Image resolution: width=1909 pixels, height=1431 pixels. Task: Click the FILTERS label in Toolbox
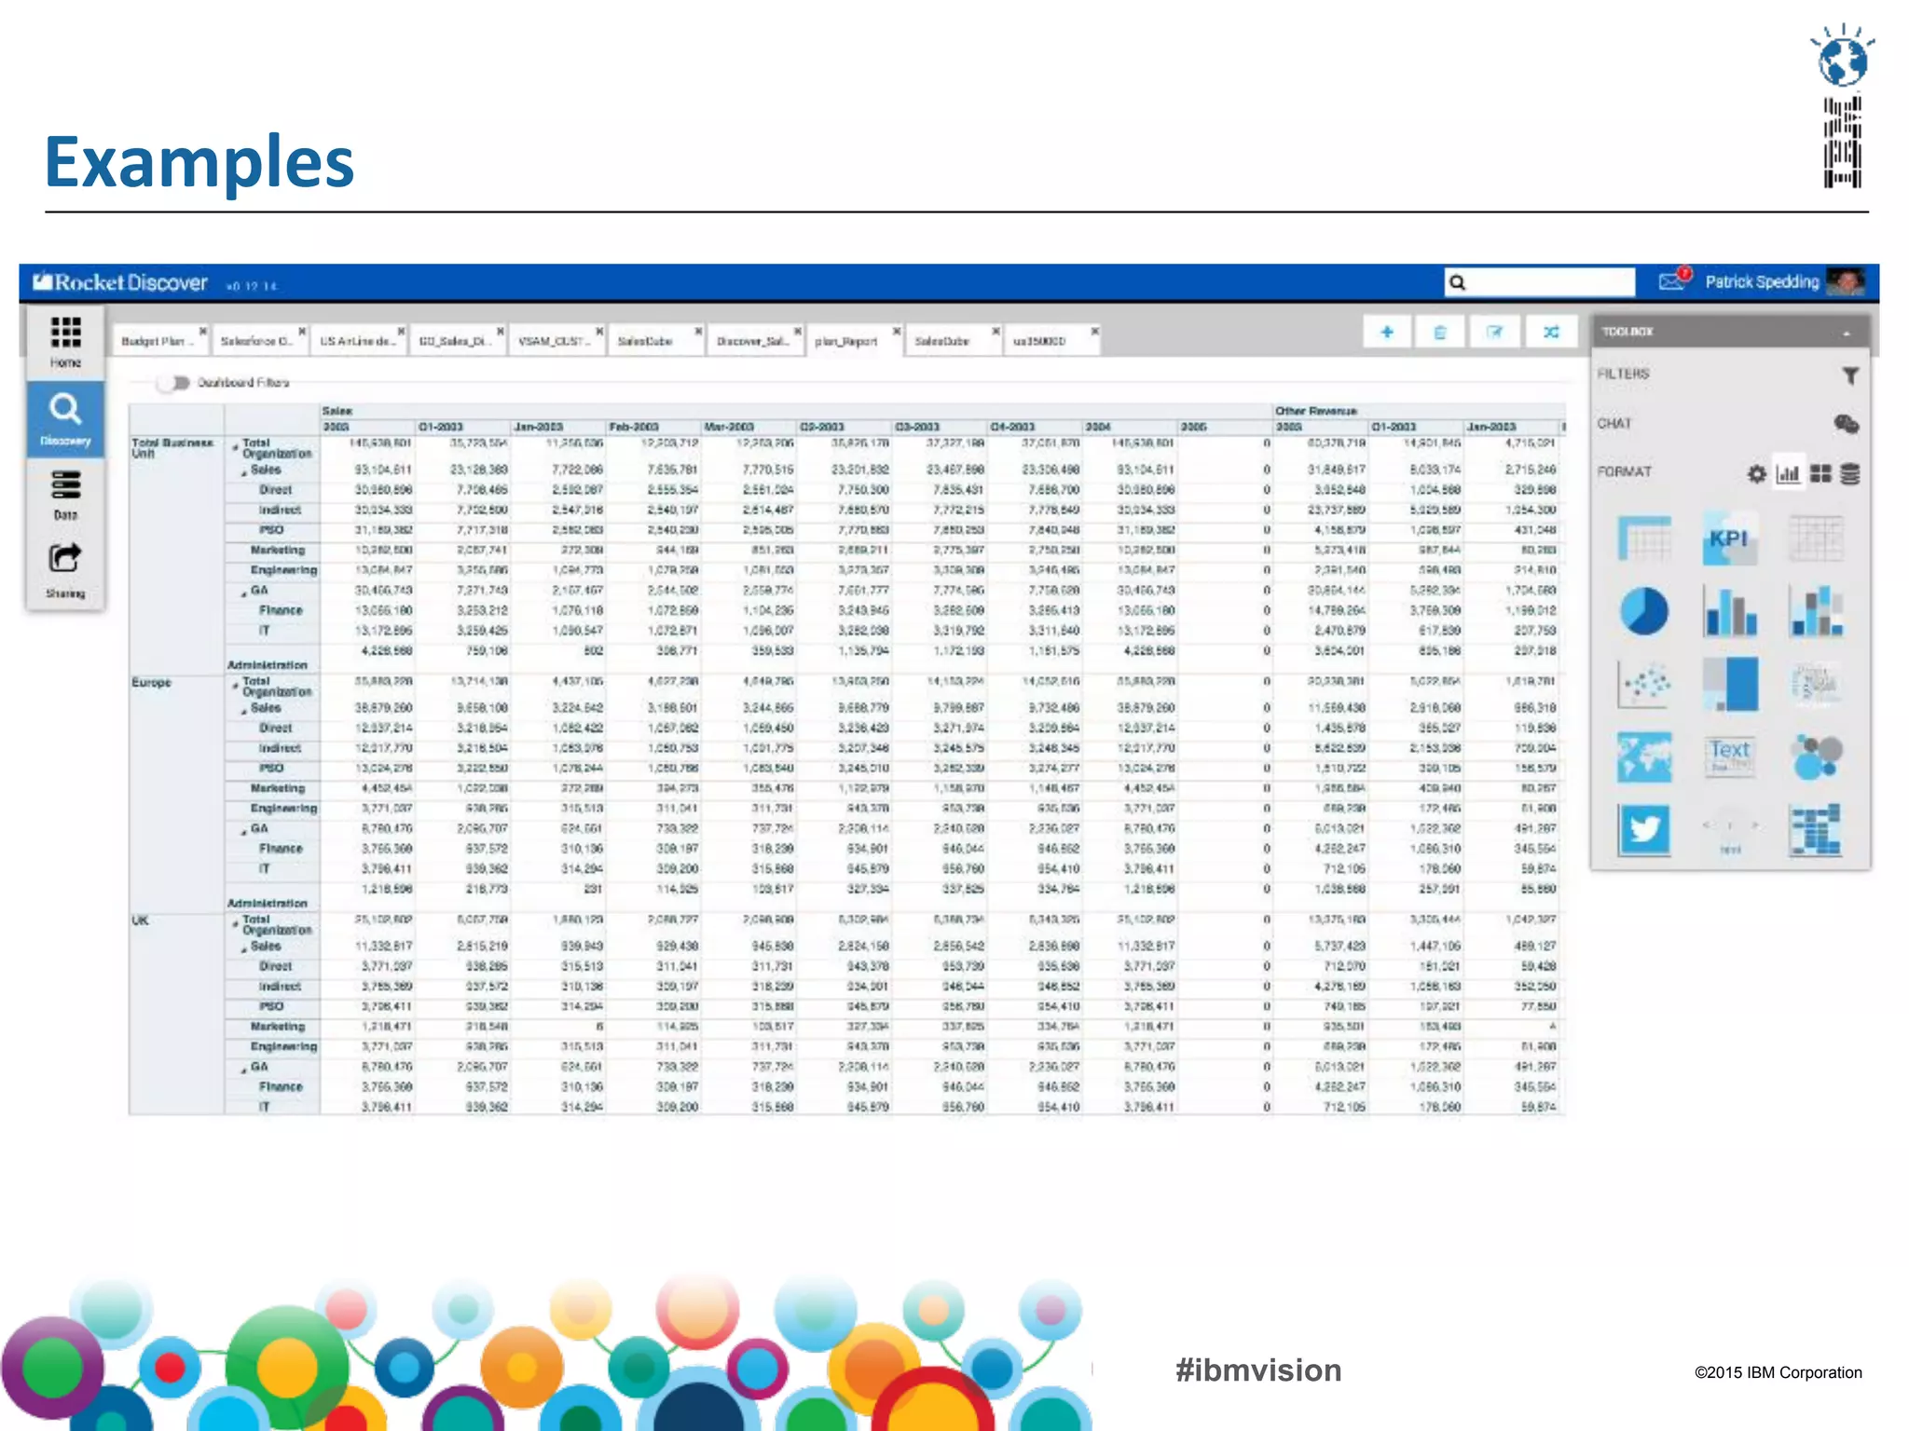click(x=1623, y=374)
